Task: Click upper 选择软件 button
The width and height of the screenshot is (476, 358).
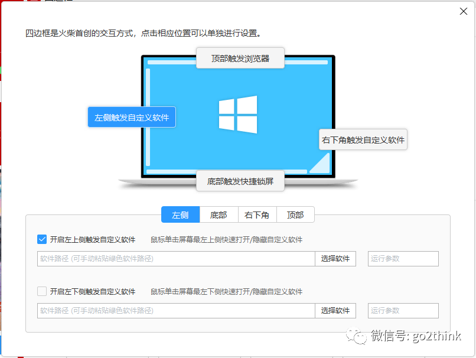Action: [335, 259]
